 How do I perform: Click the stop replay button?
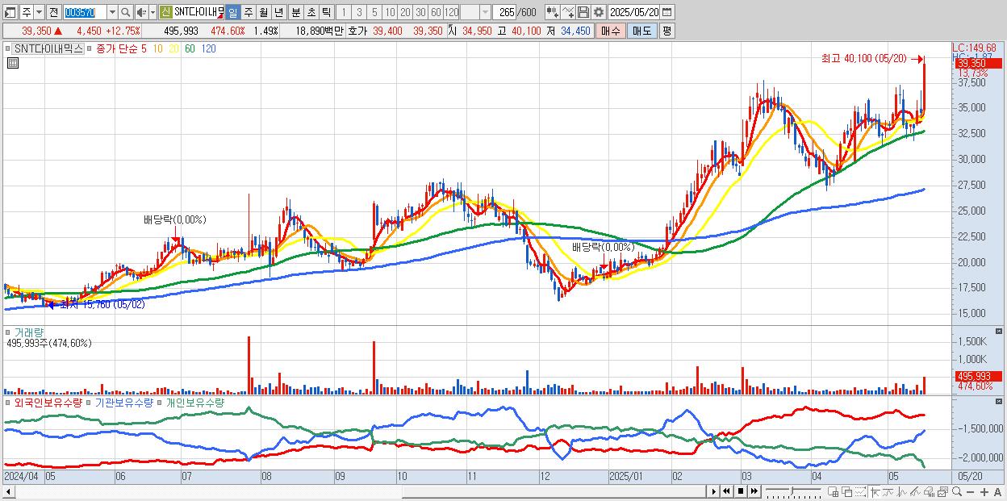[741, 491]
